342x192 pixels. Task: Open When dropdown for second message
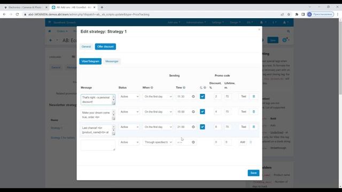[x=158, y=112]
